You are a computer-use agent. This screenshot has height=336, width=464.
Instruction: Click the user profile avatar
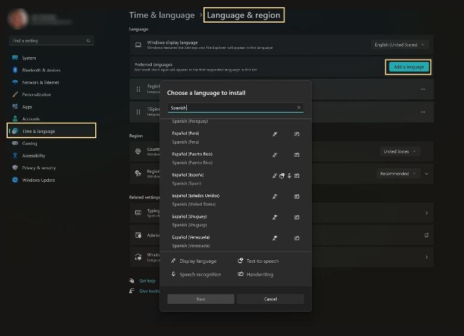click(x=18, y=18)
